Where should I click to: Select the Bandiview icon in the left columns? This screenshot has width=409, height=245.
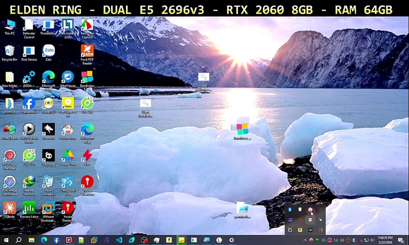[87, 79]
